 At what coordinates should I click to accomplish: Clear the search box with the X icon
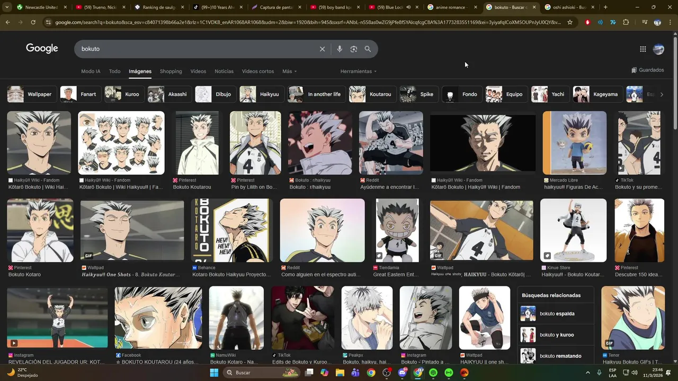point(322,49)
